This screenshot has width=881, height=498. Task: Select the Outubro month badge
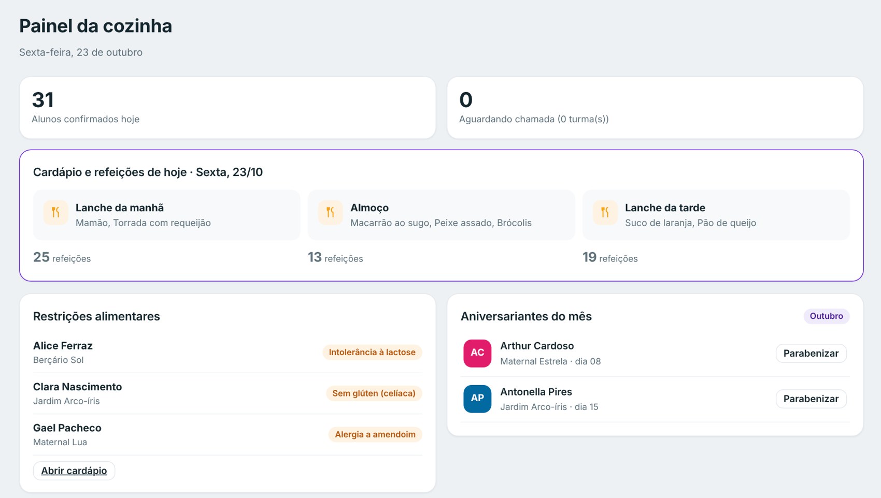827,316
